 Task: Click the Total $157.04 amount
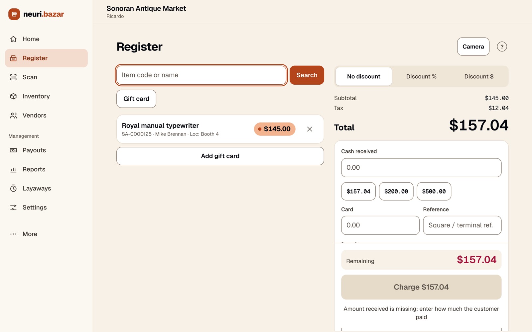(x=479, y=125)
